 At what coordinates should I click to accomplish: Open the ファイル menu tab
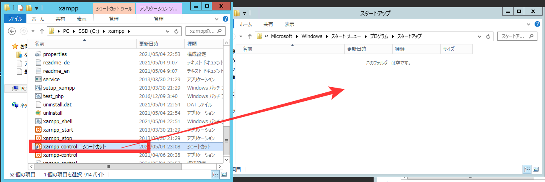click(15, 19)
